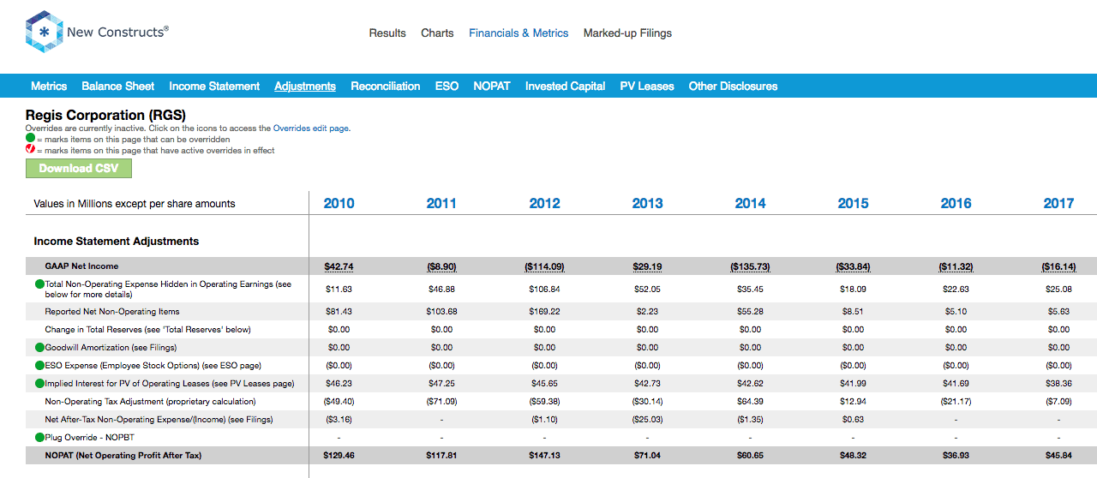The image size is (1097, 478).
Task: Click green override dot for Plug Override - NOPBT
Action: coord(39,437)
